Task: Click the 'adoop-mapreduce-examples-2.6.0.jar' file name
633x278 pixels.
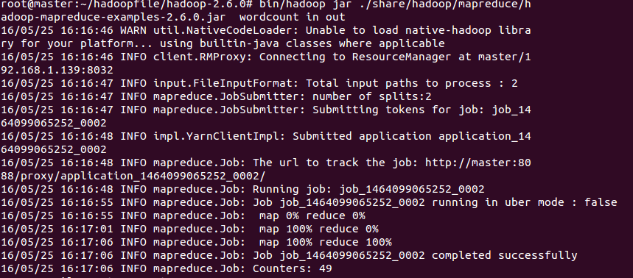Action: point(113,18)
